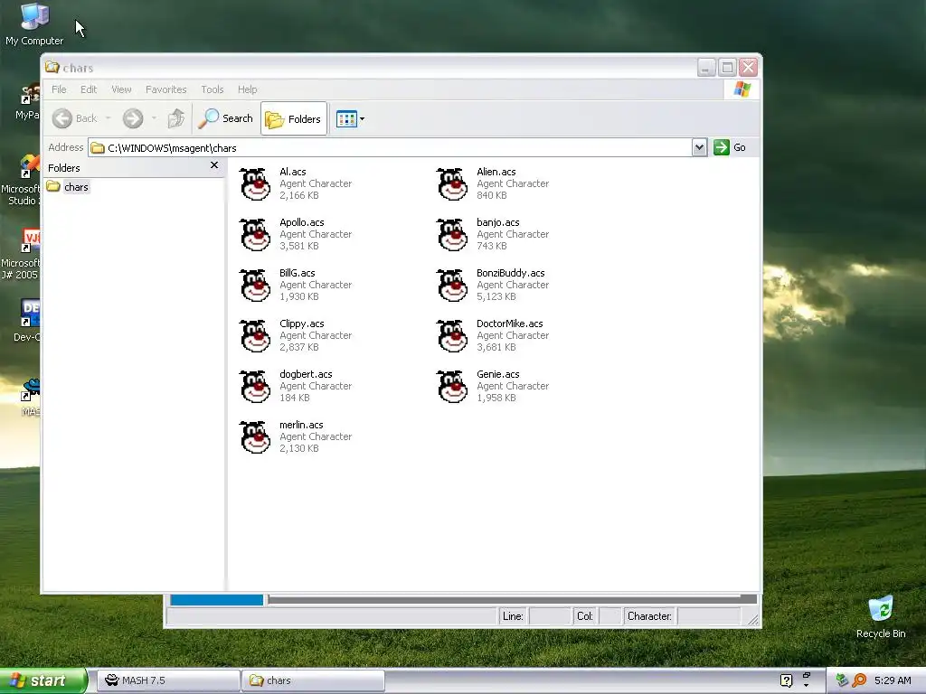Click the language bar options arrow in taskbar
926x694 pixels.
[x=806, y=685]
